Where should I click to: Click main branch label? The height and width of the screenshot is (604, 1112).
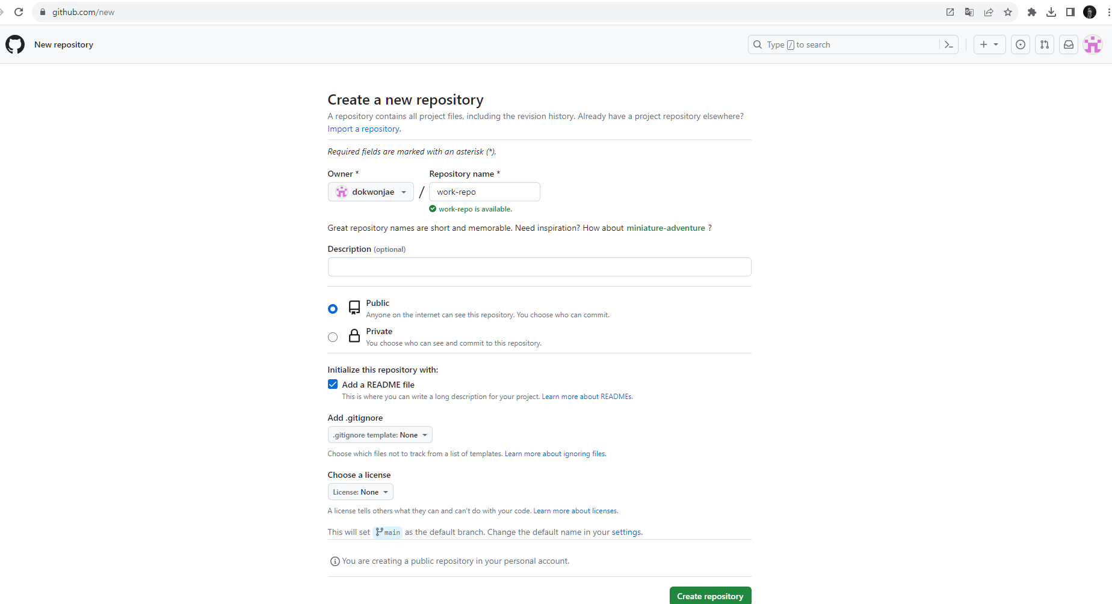[388, 532]
